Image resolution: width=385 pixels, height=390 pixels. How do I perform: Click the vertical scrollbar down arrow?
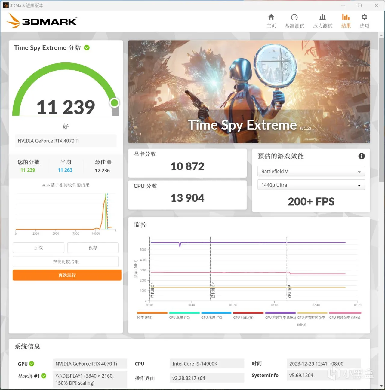(x=382, y=386)
